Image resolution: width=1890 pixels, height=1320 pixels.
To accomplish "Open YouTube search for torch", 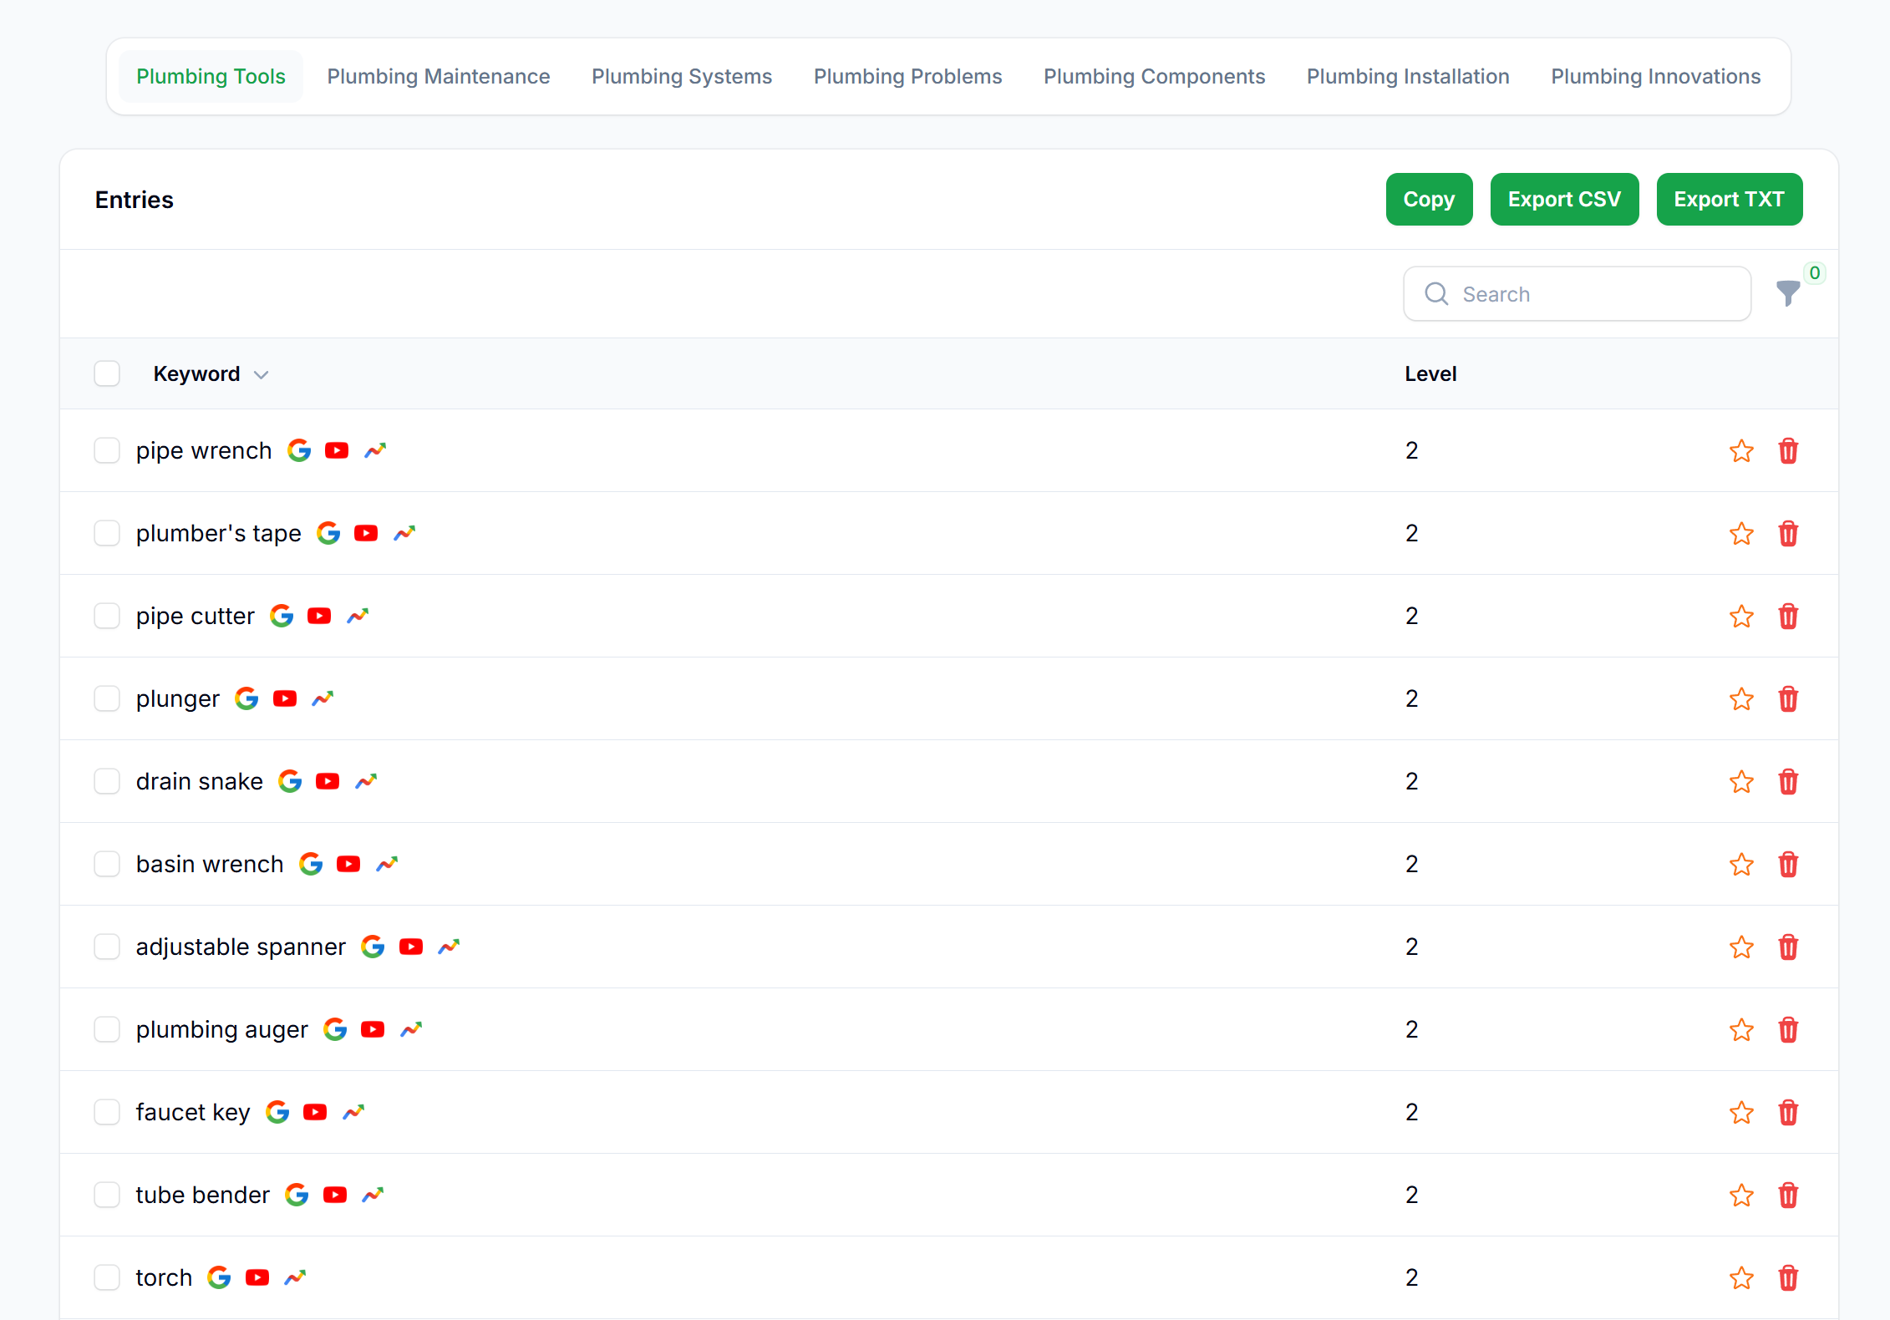I will coord(257,1277).
